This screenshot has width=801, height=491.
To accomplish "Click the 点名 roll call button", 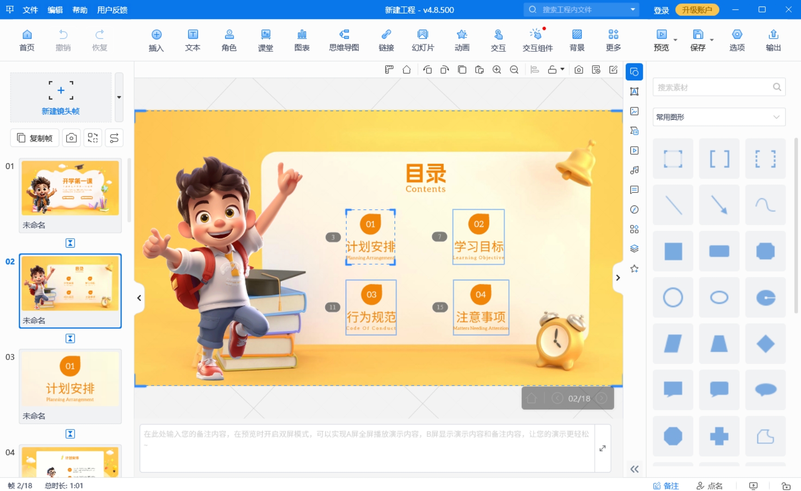I will [709, 485].
